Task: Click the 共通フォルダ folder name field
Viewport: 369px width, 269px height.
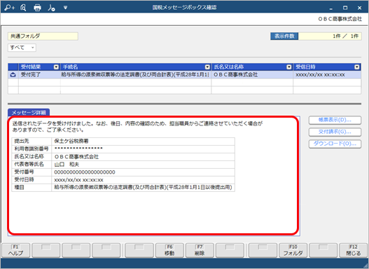Action: [x=43, y=36]
